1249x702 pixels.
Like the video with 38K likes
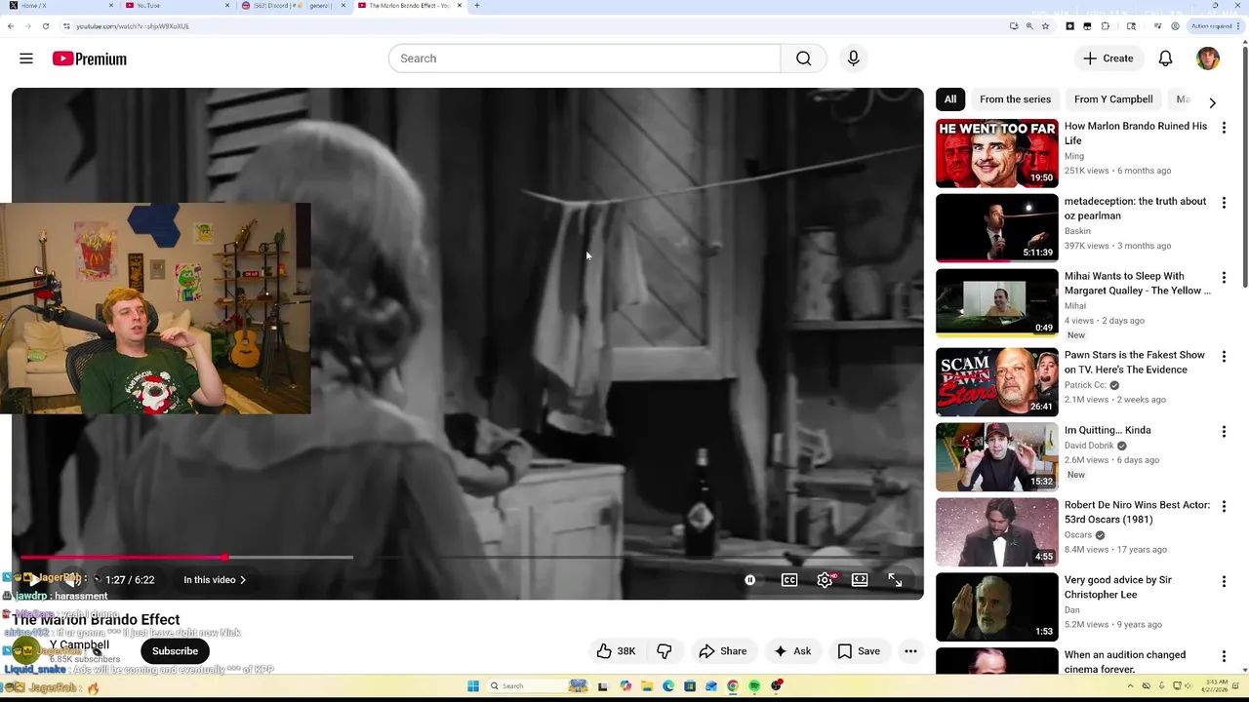point(616,651)
